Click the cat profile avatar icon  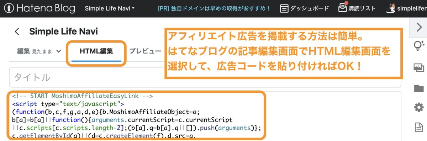tap(391, 8)
